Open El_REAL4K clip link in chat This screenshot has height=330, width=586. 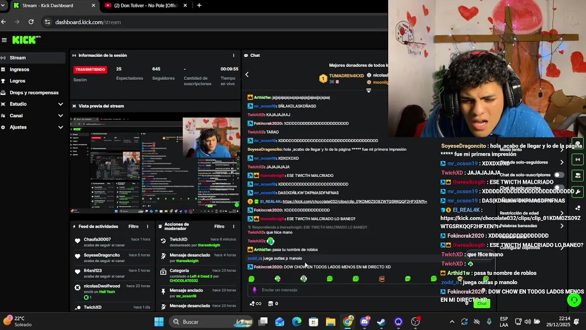pyautogui.click(x=355, y=202)
